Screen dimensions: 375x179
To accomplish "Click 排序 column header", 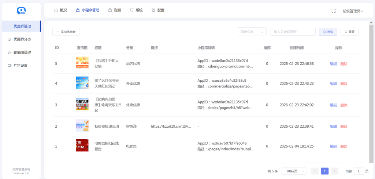I will pos(267,48).
